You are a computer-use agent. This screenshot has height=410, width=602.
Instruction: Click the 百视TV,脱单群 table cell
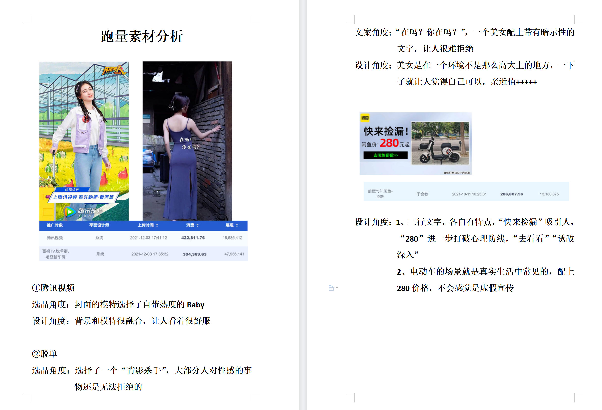coord(55,254)
